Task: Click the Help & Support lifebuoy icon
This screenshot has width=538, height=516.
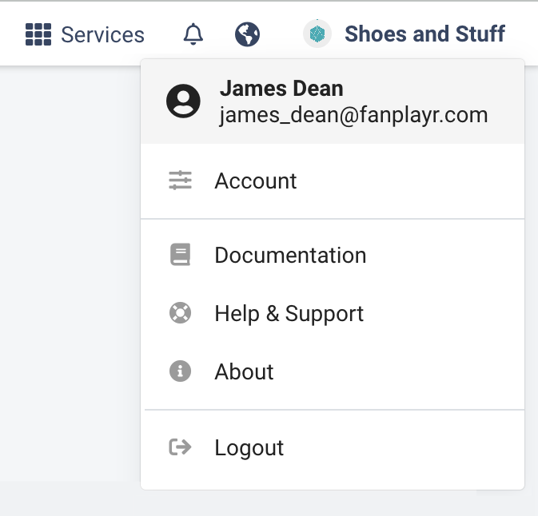Action: coord(180,312)
